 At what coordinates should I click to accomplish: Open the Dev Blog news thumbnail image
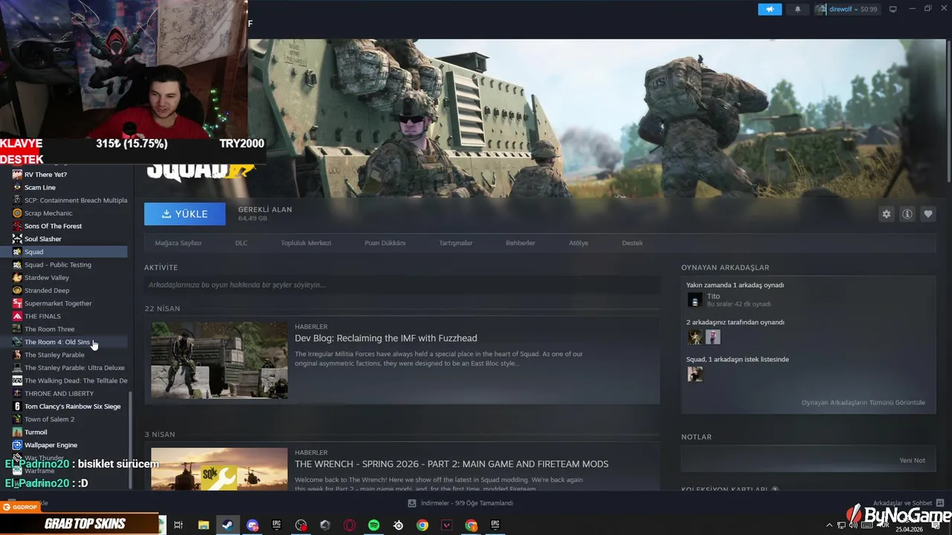pyautogui.click(x=219, y=360)
